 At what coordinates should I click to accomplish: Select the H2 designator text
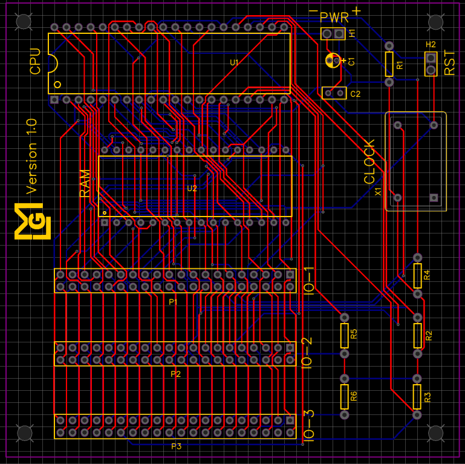tap(431, 45)
